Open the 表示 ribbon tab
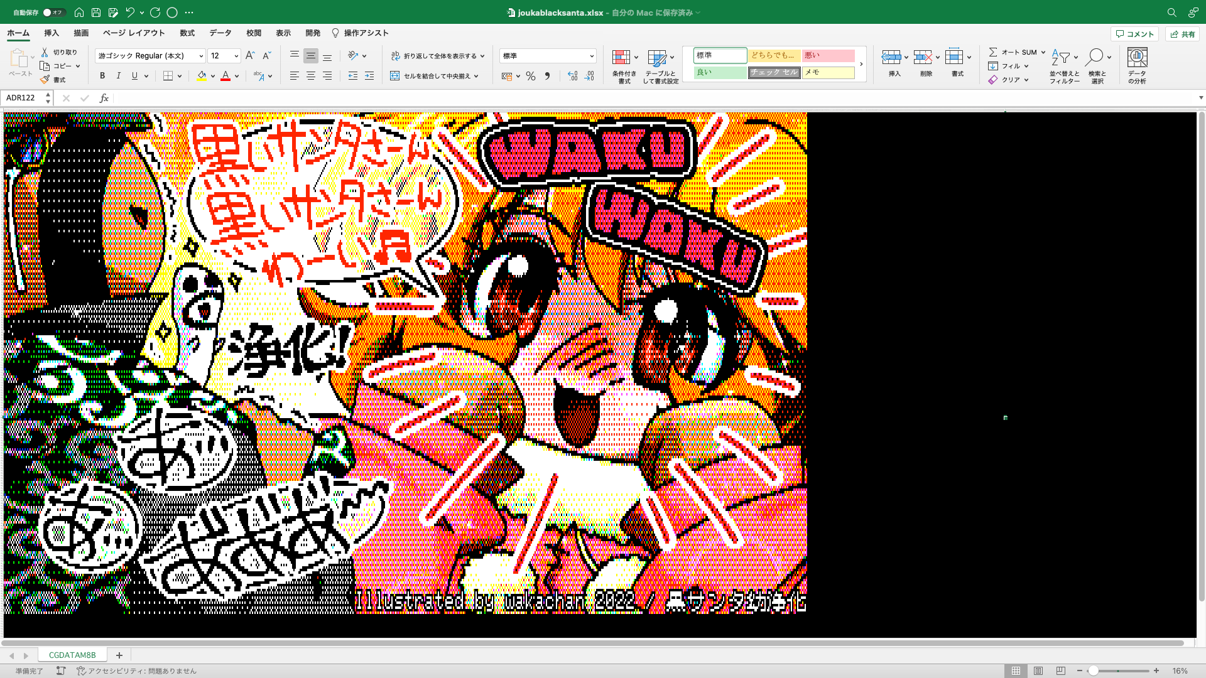 coord(283,33)
